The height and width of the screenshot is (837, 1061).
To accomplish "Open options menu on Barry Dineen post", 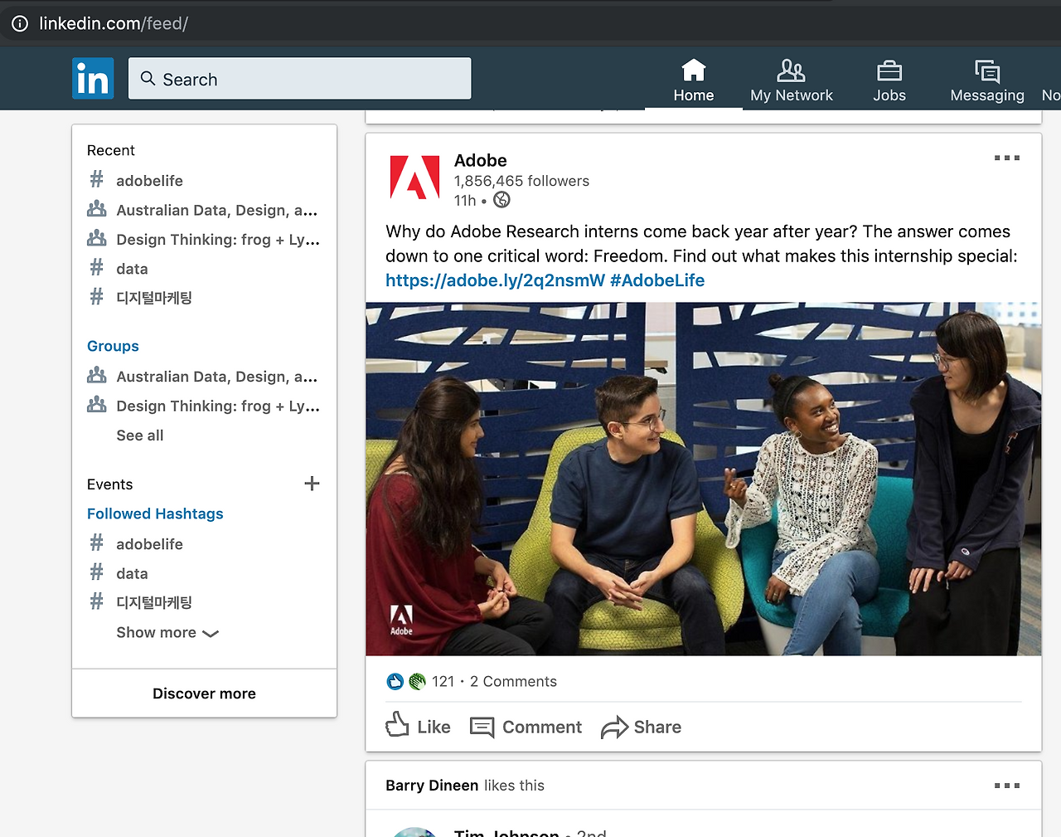I will click(x=1007, y=786).
